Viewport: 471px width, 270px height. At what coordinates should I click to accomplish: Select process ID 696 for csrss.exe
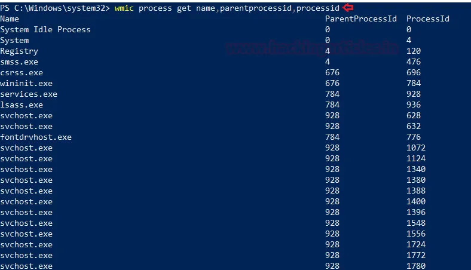[414, 72]
